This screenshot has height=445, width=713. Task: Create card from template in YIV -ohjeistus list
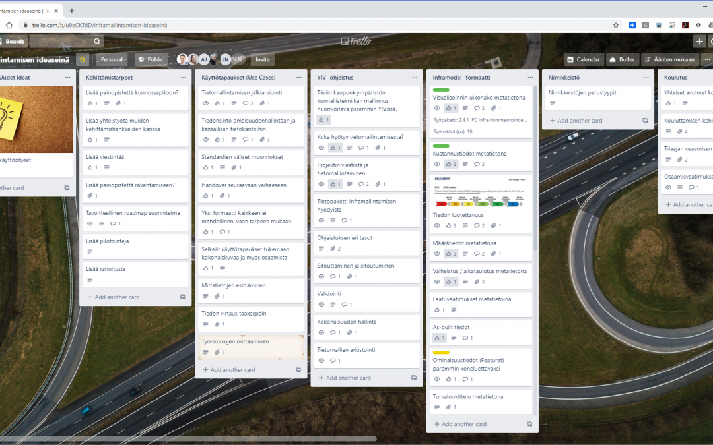click(x=414, y=378)
